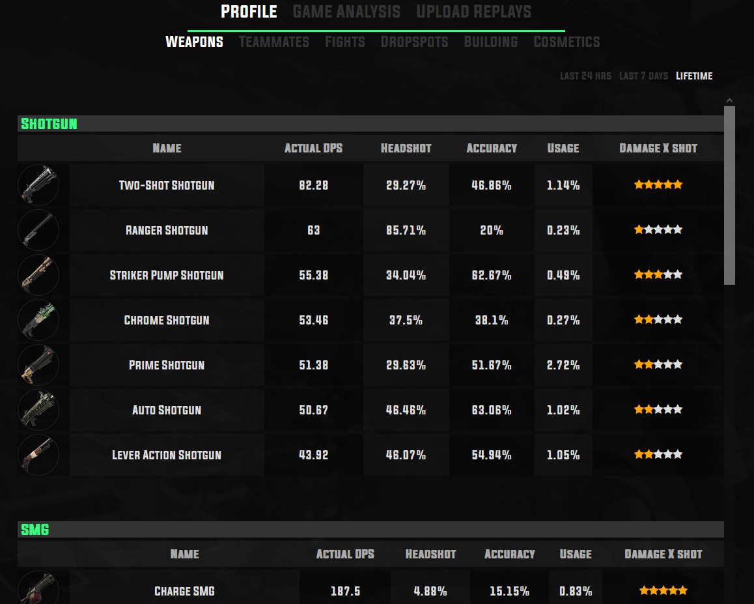Screen dimensions: 754x604
Task: Click Striker Pump Shotgun star rating
Action: pos(658,275)
